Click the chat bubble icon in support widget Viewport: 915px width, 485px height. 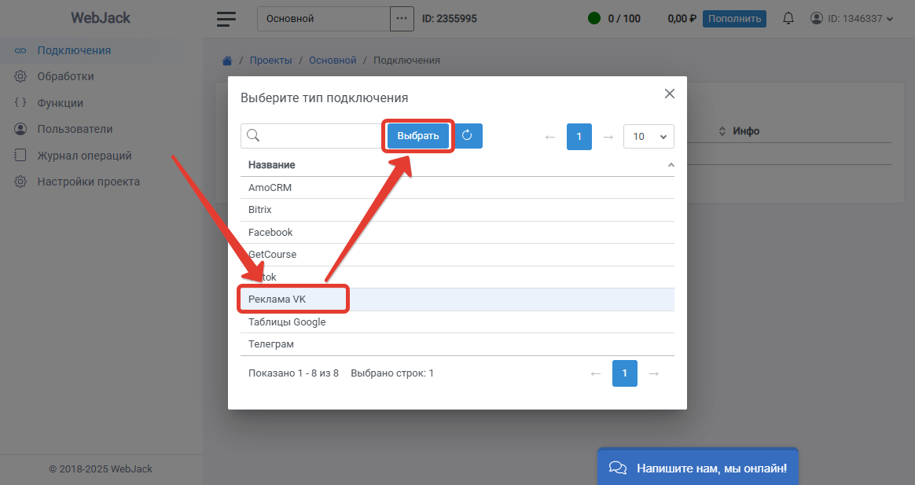617,468
